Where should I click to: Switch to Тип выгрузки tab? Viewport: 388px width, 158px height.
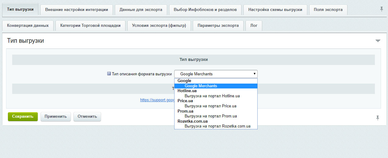[20, 9]
